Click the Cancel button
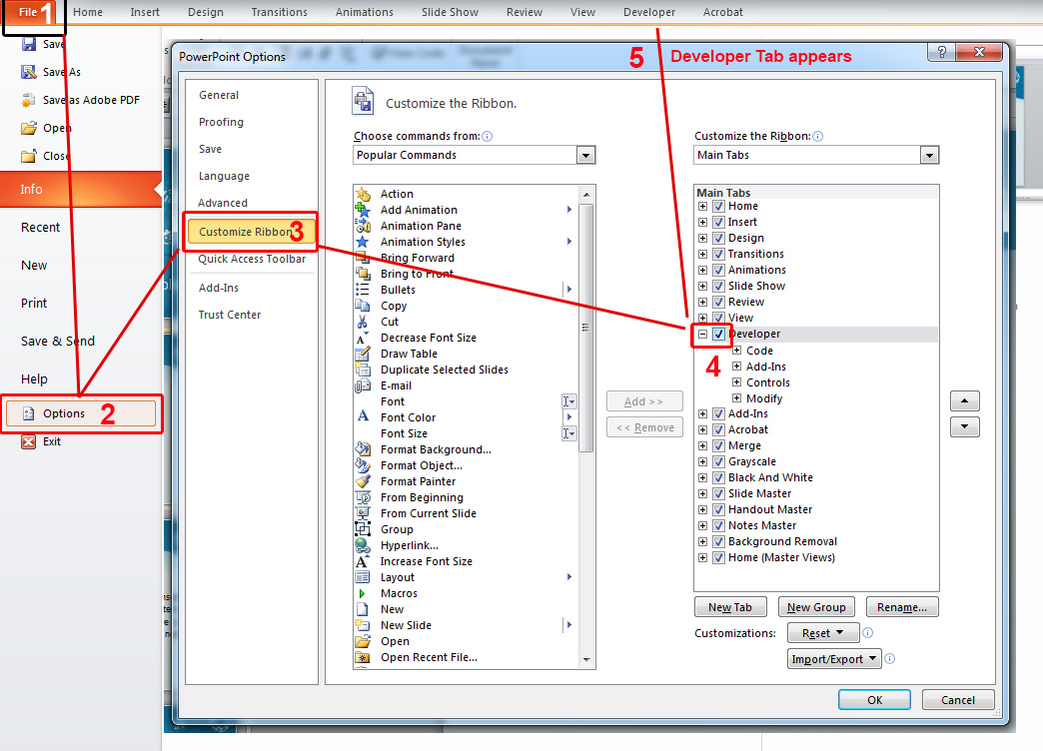This screenshot has height=751, width=1043. (x=957, y=700)
